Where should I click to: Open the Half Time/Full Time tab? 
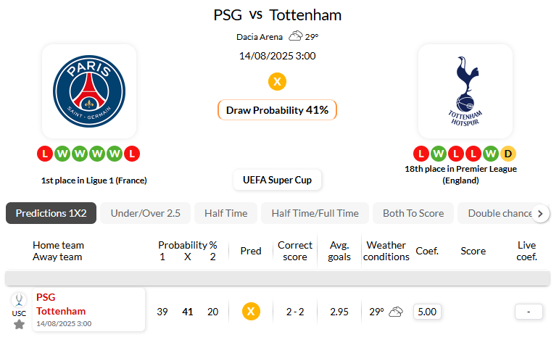[315, 213]
